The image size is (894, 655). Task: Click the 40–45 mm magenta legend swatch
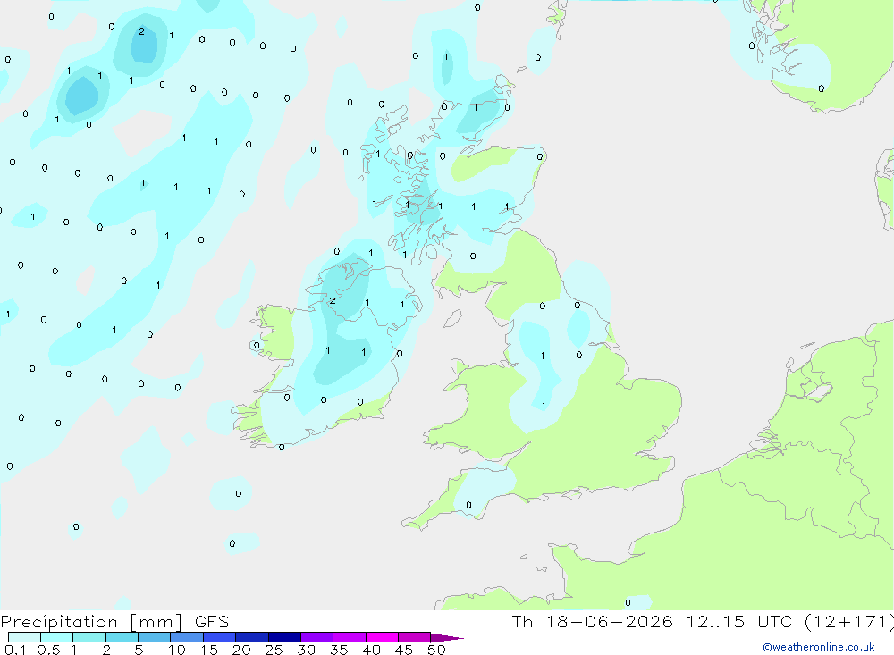[x=382, y=637]
